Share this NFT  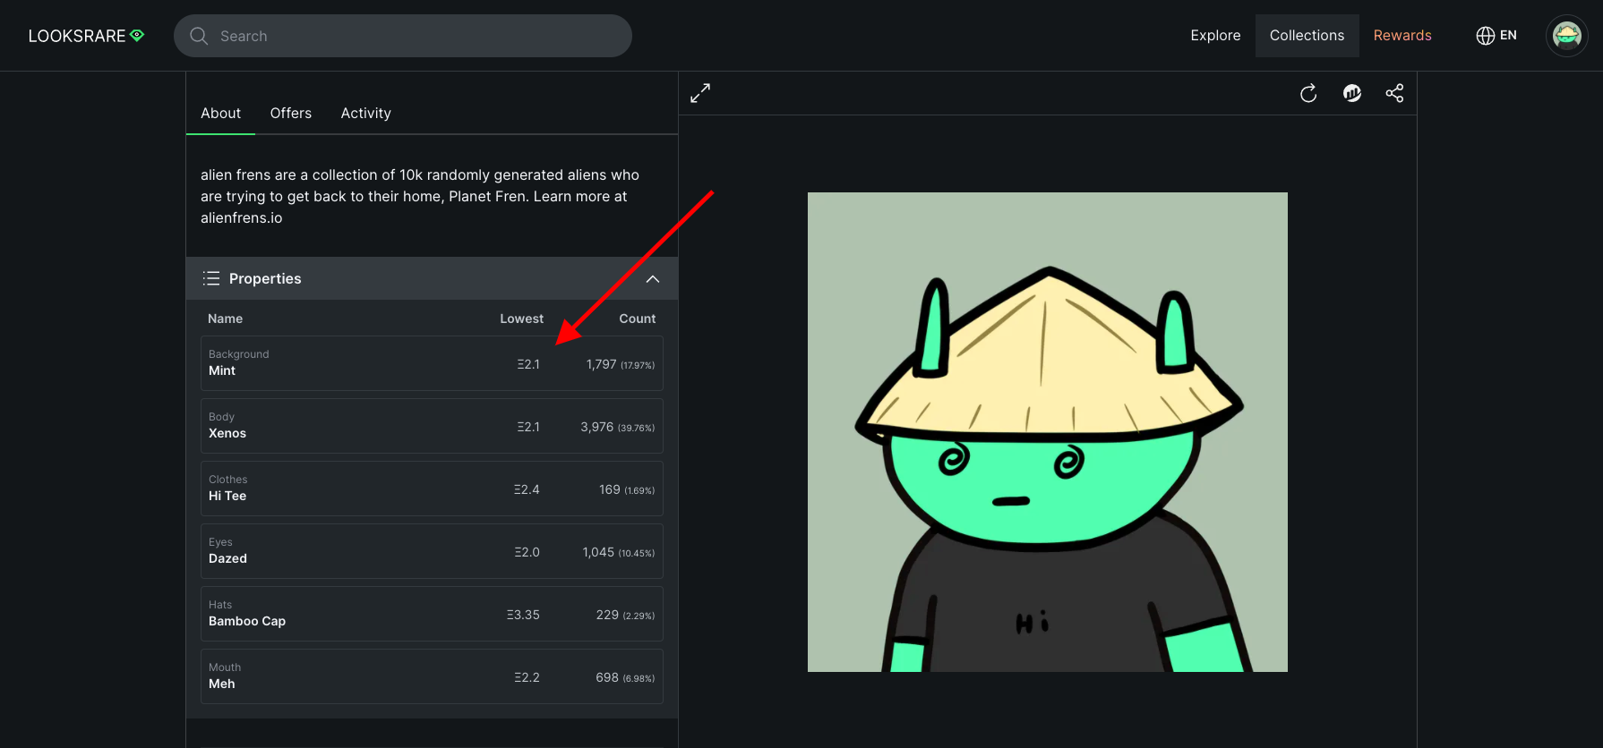(x=1394, y=93)
